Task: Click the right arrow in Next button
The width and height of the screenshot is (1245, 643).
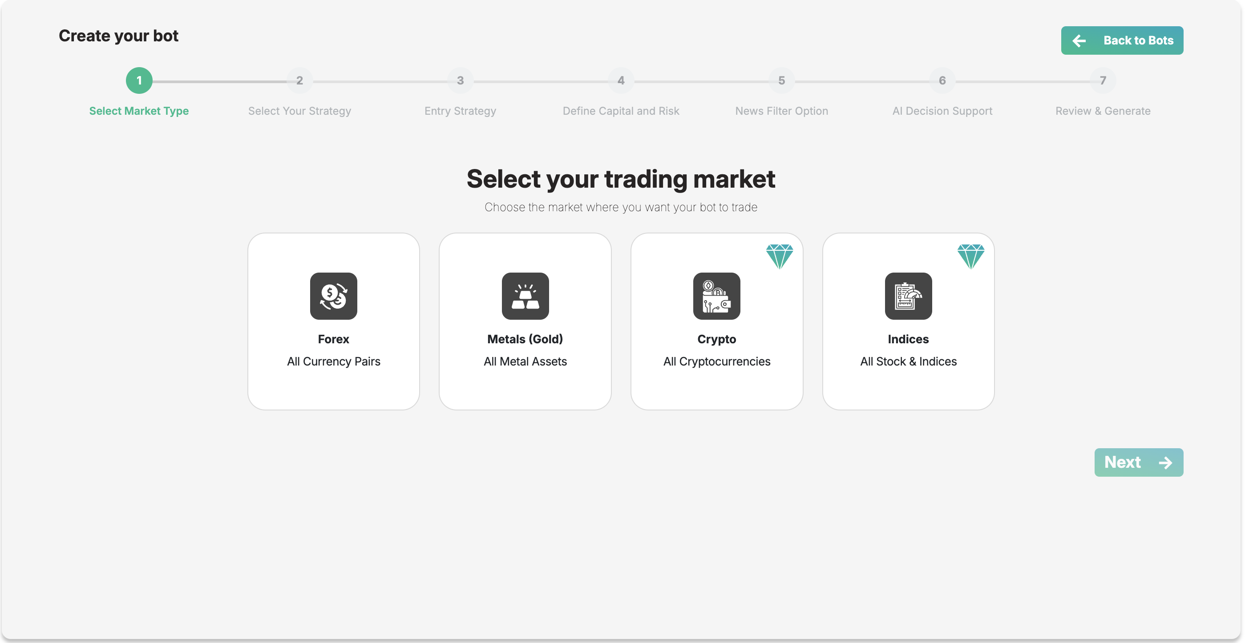Action: (1165, 463)
